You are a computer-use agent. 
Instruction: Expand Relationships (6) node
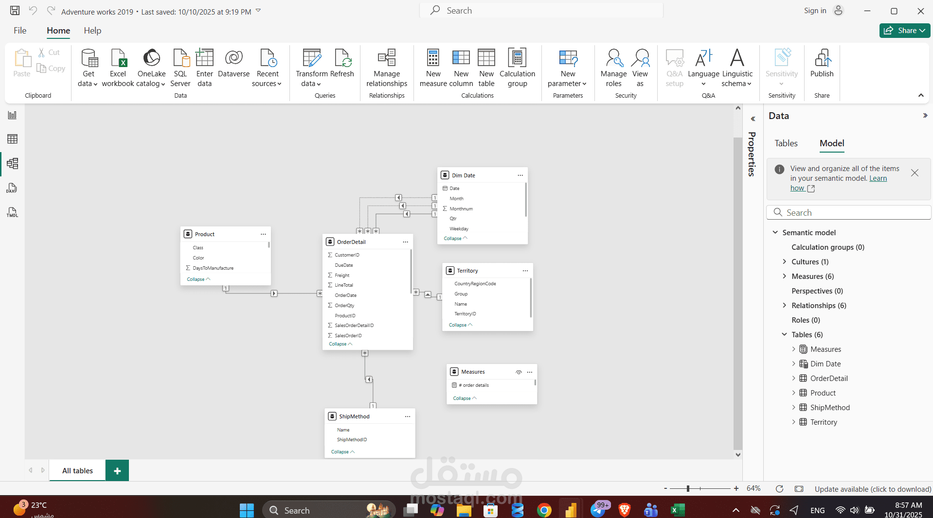click(x=784, y=305)
